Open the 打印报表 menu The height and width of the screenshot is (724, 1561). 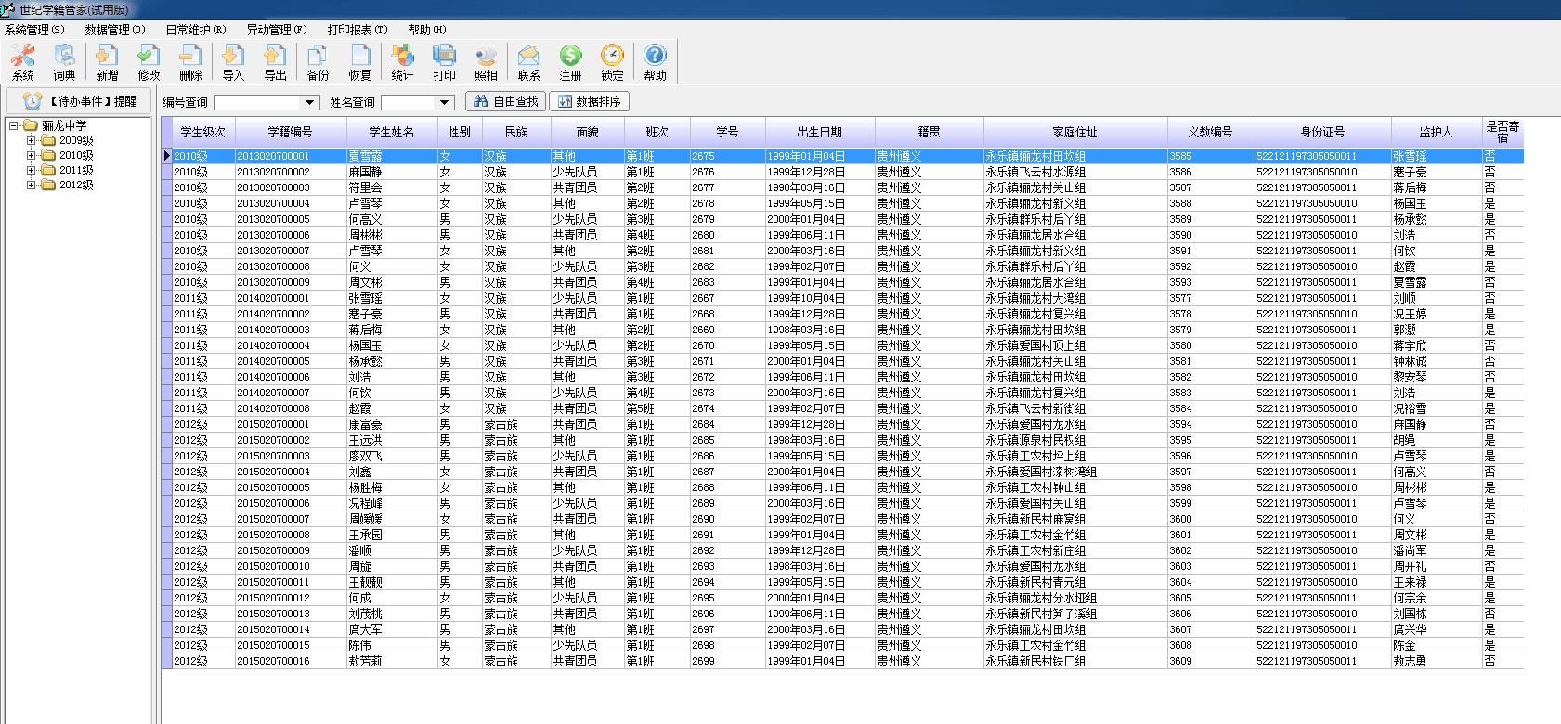pyautogui.click(x=358, y=30)
